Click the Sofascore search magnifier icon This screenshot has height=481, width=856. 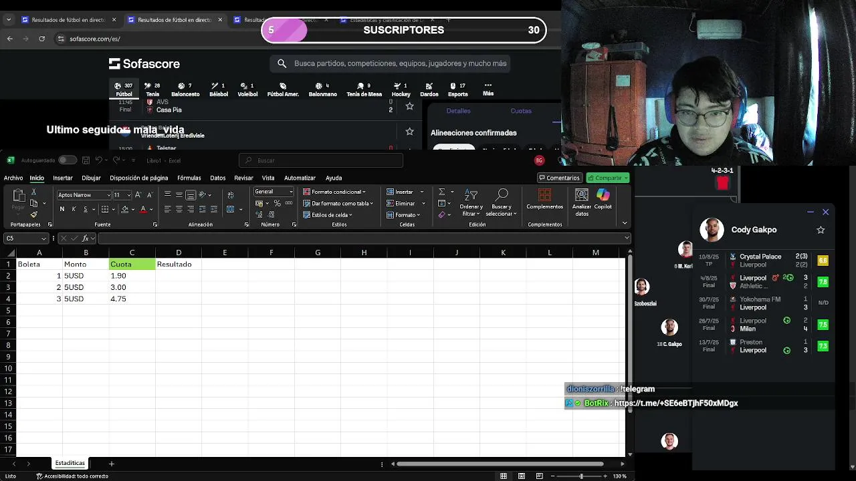(x=282, y=63)
